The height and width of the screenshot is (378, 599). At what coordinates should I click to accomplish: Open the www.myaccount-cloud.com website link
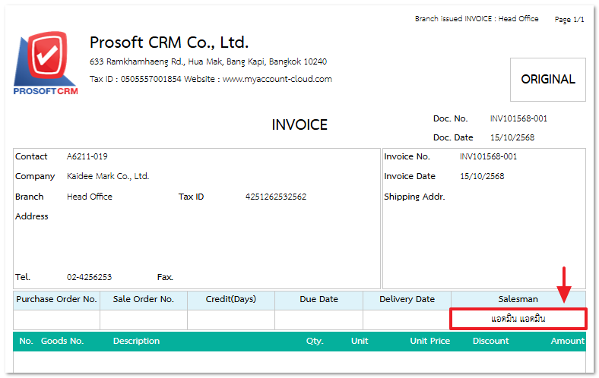pyautogui.click(x=277, y=79)
